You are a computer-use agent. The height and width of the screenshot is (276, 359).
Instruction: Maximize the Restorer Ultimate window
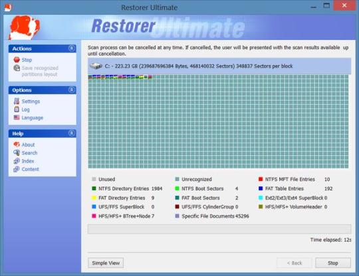[x=326, y=6]
